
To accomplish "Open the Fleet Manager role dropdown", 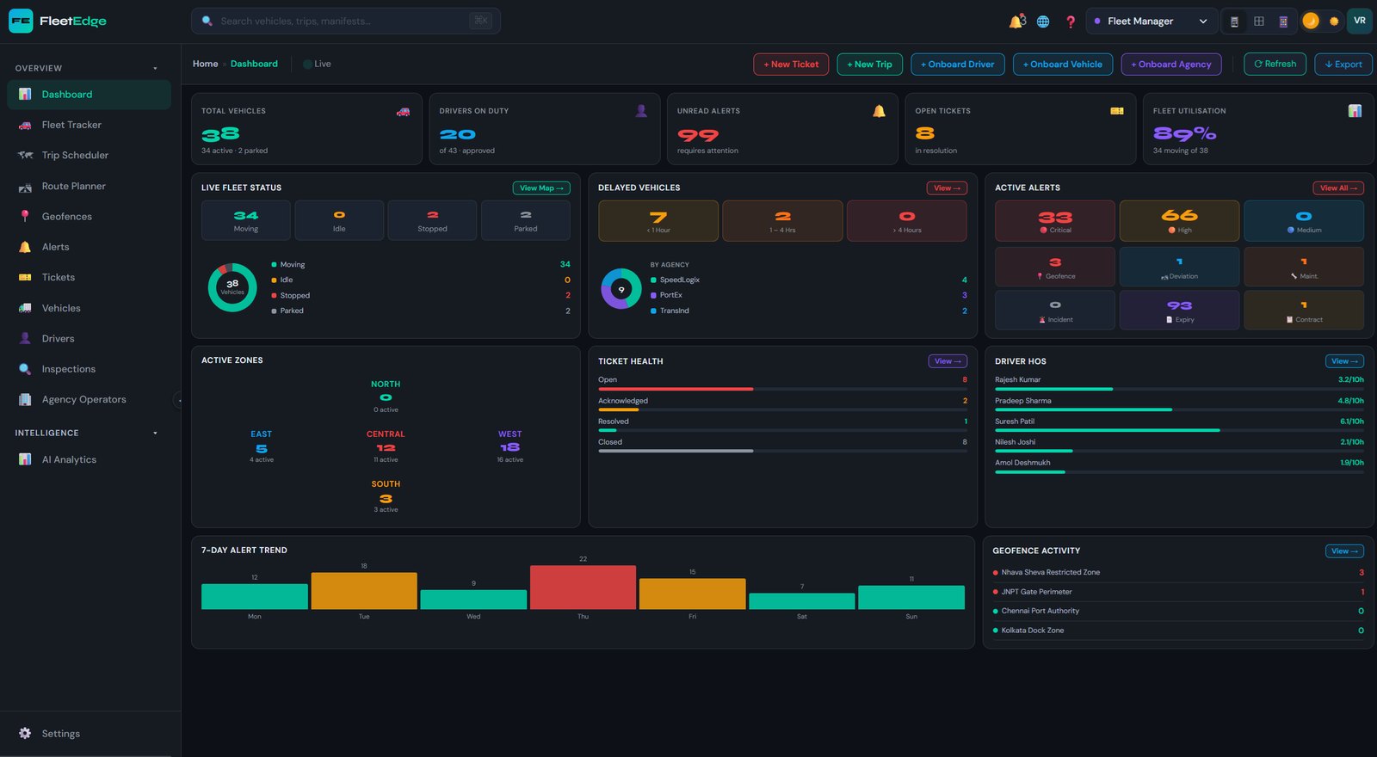I will (1152, 22).
